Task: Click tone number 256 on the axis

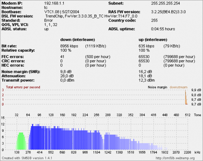Action: tap(97, 115)
